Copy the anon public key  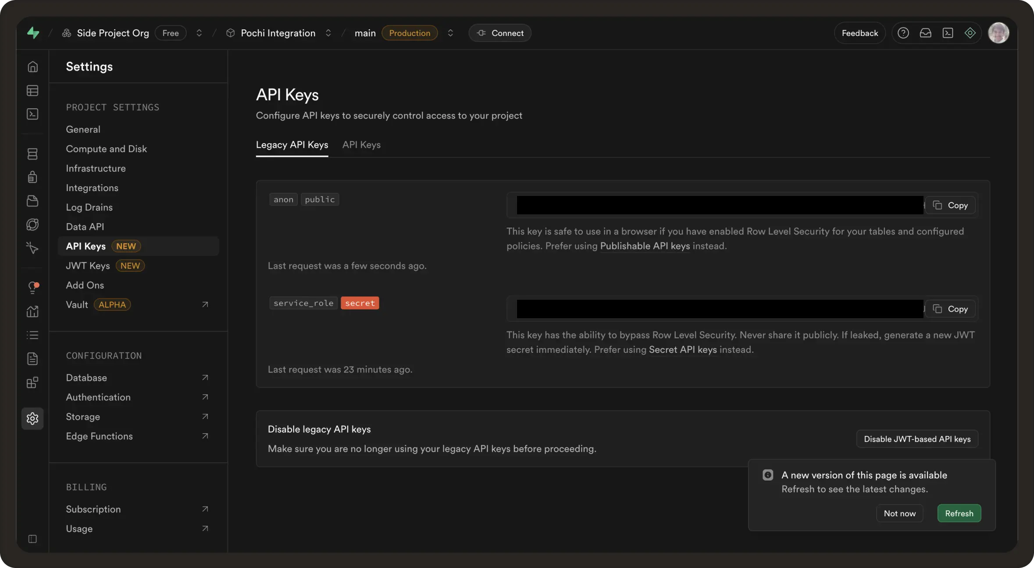click(x=950, y=205)
